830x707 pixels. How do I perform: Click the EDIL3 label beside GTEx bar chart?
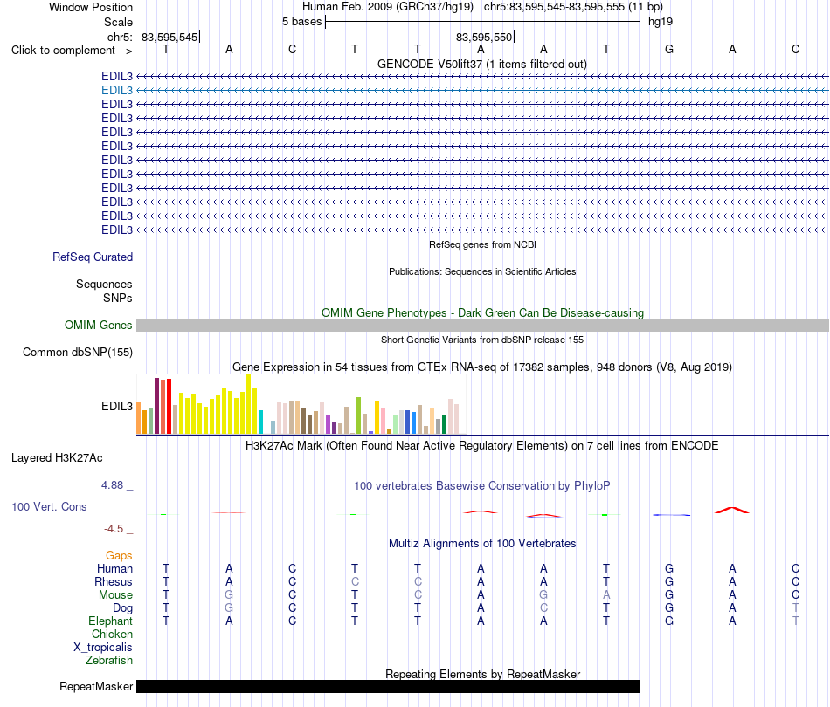pyautogui.click(x=117, y=406)
